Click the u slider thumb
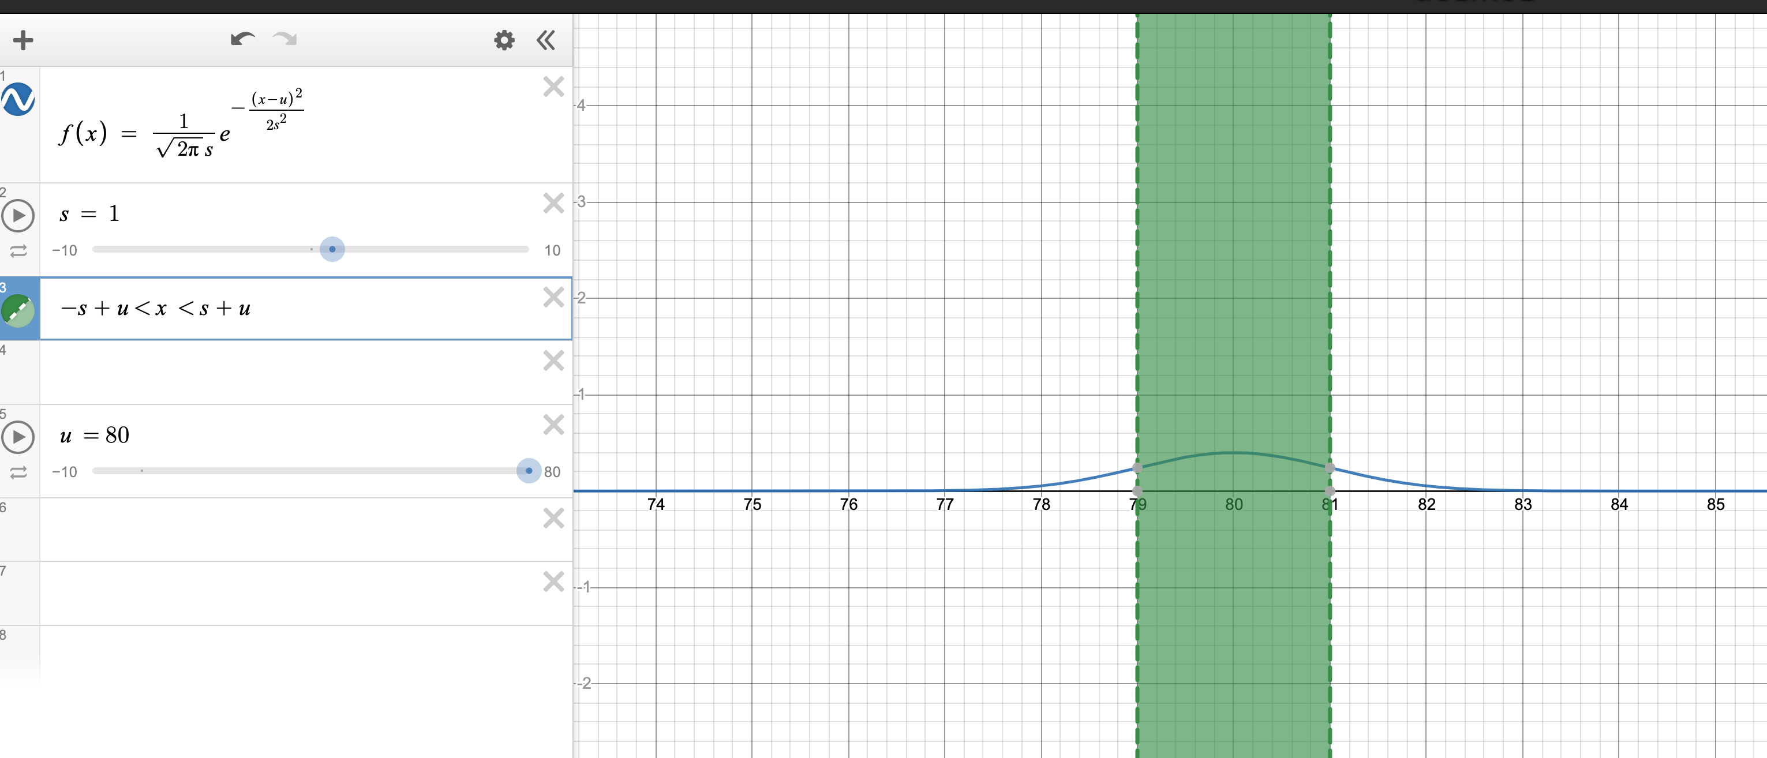Screen dimensions: 1767x758 [x=529, y=471]
